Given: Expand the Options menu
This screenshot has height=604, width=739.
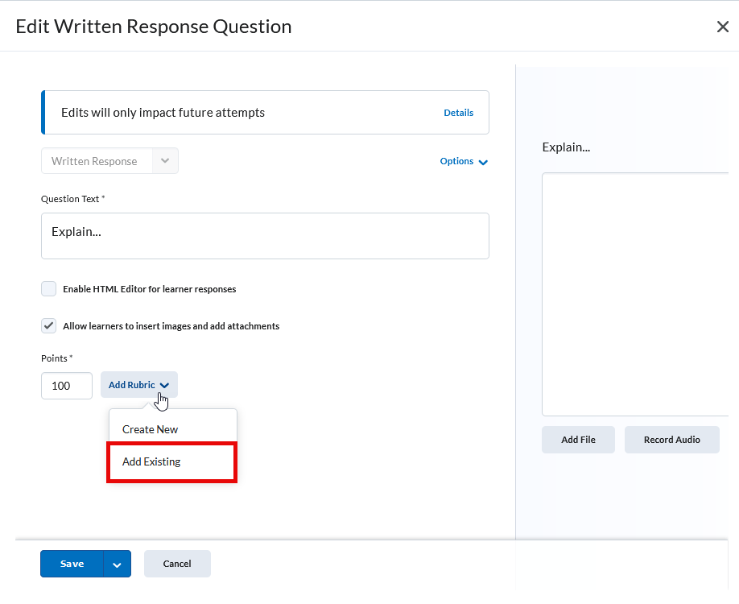Looking at the screenshot, I should click(x=464, y=162).
